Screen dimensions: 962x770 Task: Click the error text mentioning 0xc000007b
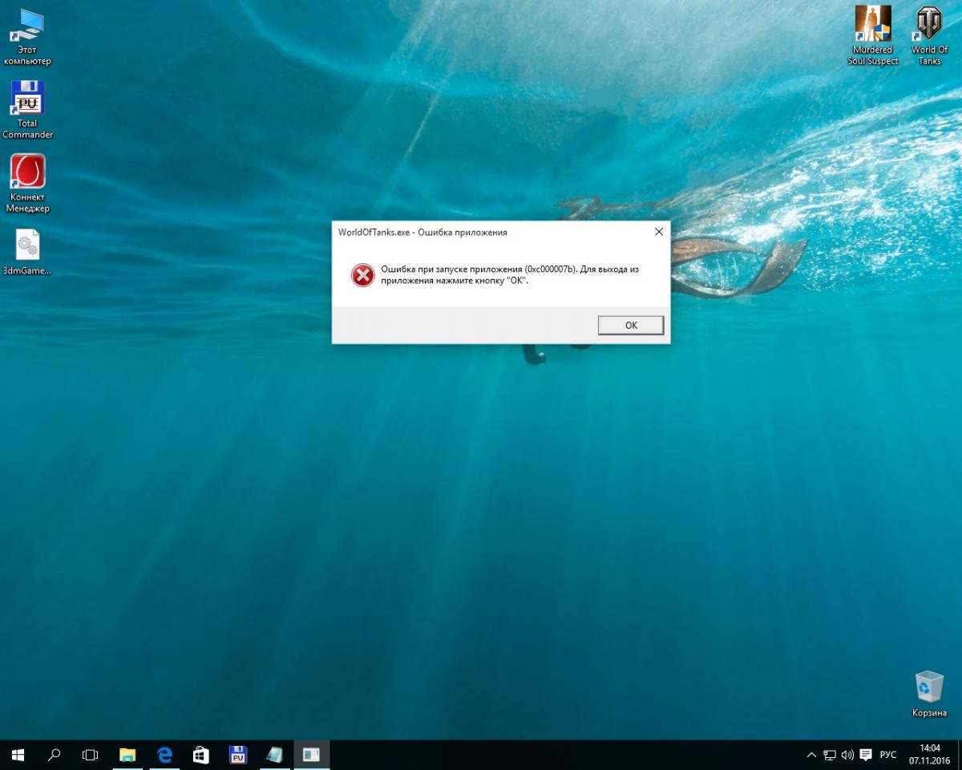(x=510, y=275)
